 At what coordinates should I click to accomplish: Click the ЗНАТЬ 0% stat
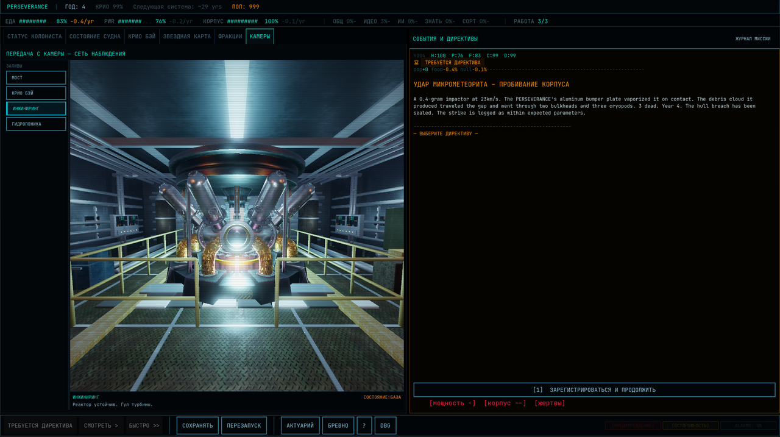tap(439, 21)
